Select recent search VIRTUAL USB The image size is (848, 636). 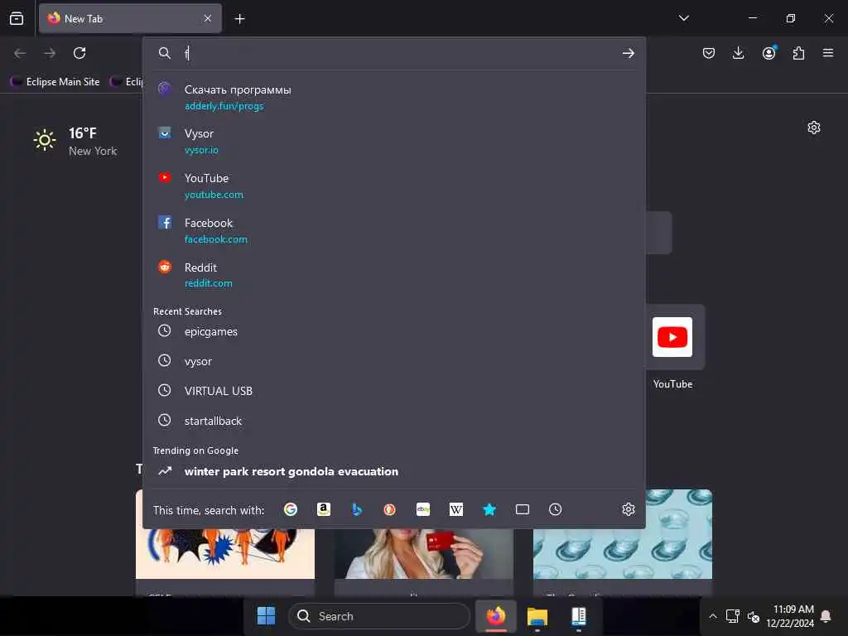(393, 391)
